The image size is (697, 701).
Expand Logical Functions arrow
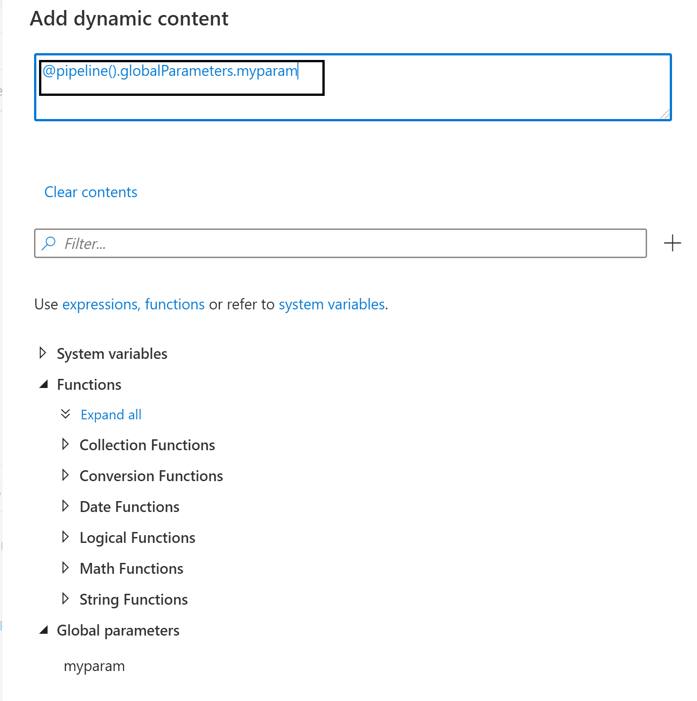click(x=65, y=537)
